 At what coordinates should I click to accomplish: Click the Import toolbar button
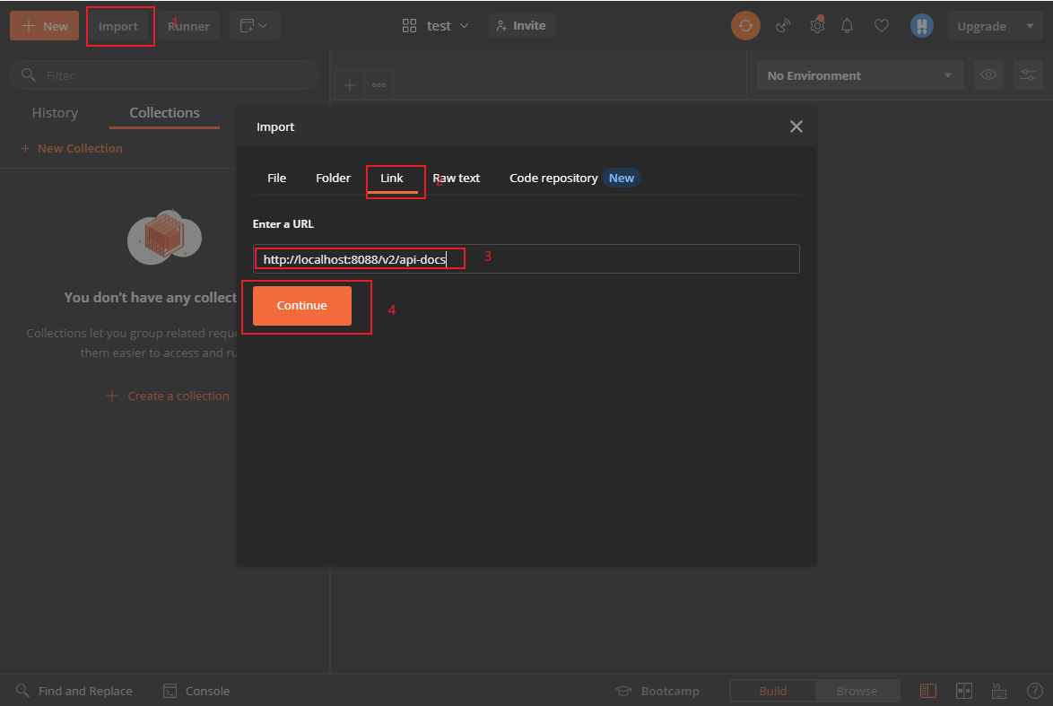118,26
